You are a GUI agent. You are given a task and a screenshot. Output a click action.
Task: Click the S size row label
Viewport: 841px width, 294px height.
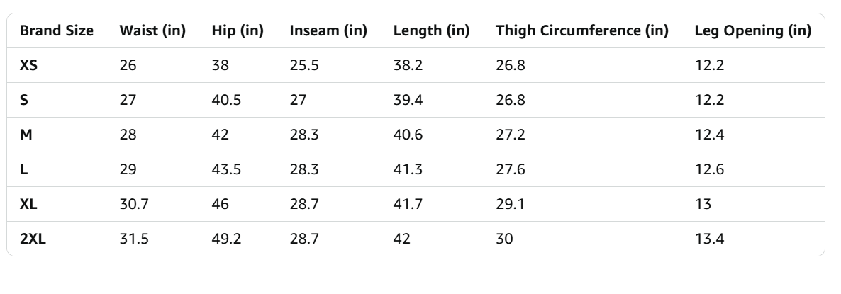(24, 100)
